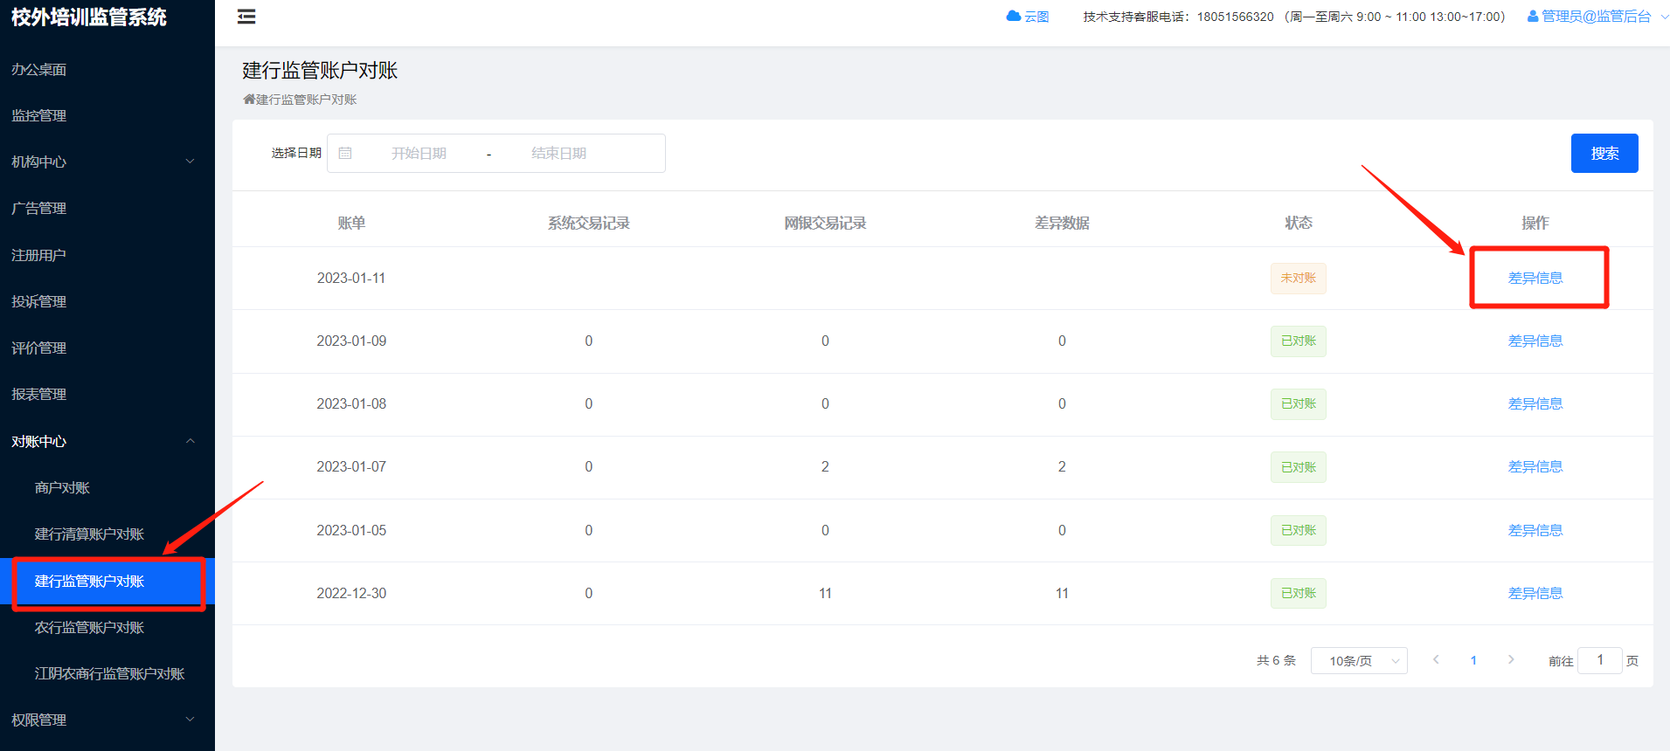This screenshot has width=1670, height=751.
Task: Open the 10条/页 page size dropdown
Action: click(1359, 661)
